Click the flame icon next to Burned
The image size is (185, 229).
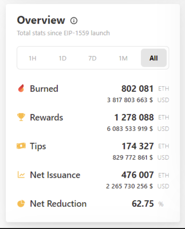pos(21,88)
